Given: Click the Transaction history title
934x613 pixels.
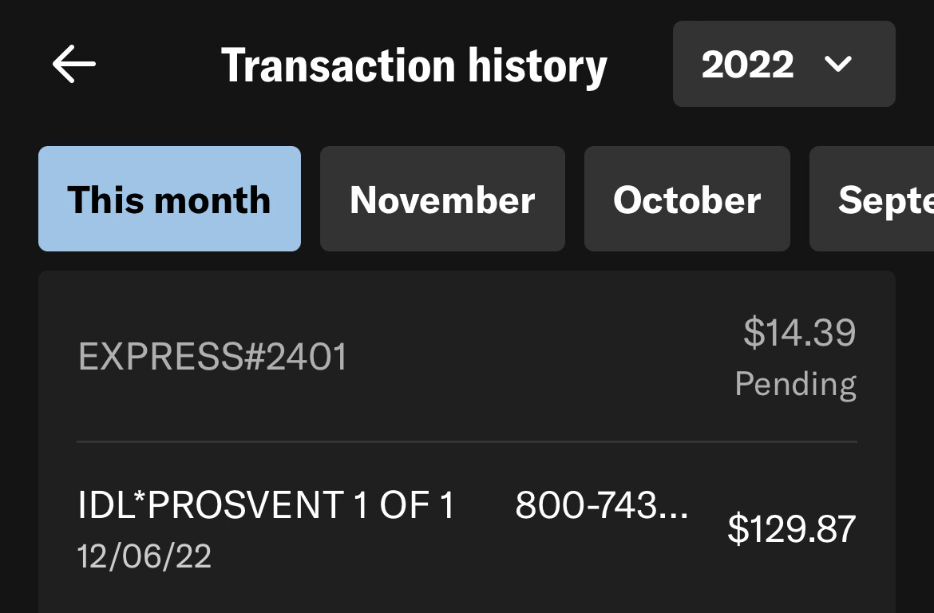Looking at the screenshot, I should (414, 65).
